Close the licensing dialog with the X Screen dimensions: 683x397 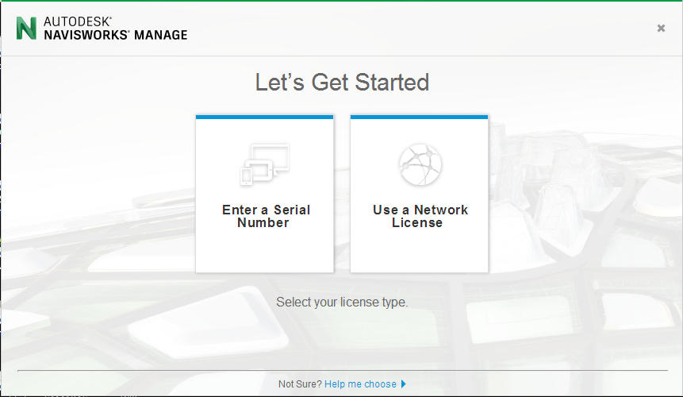coord(661,28)
